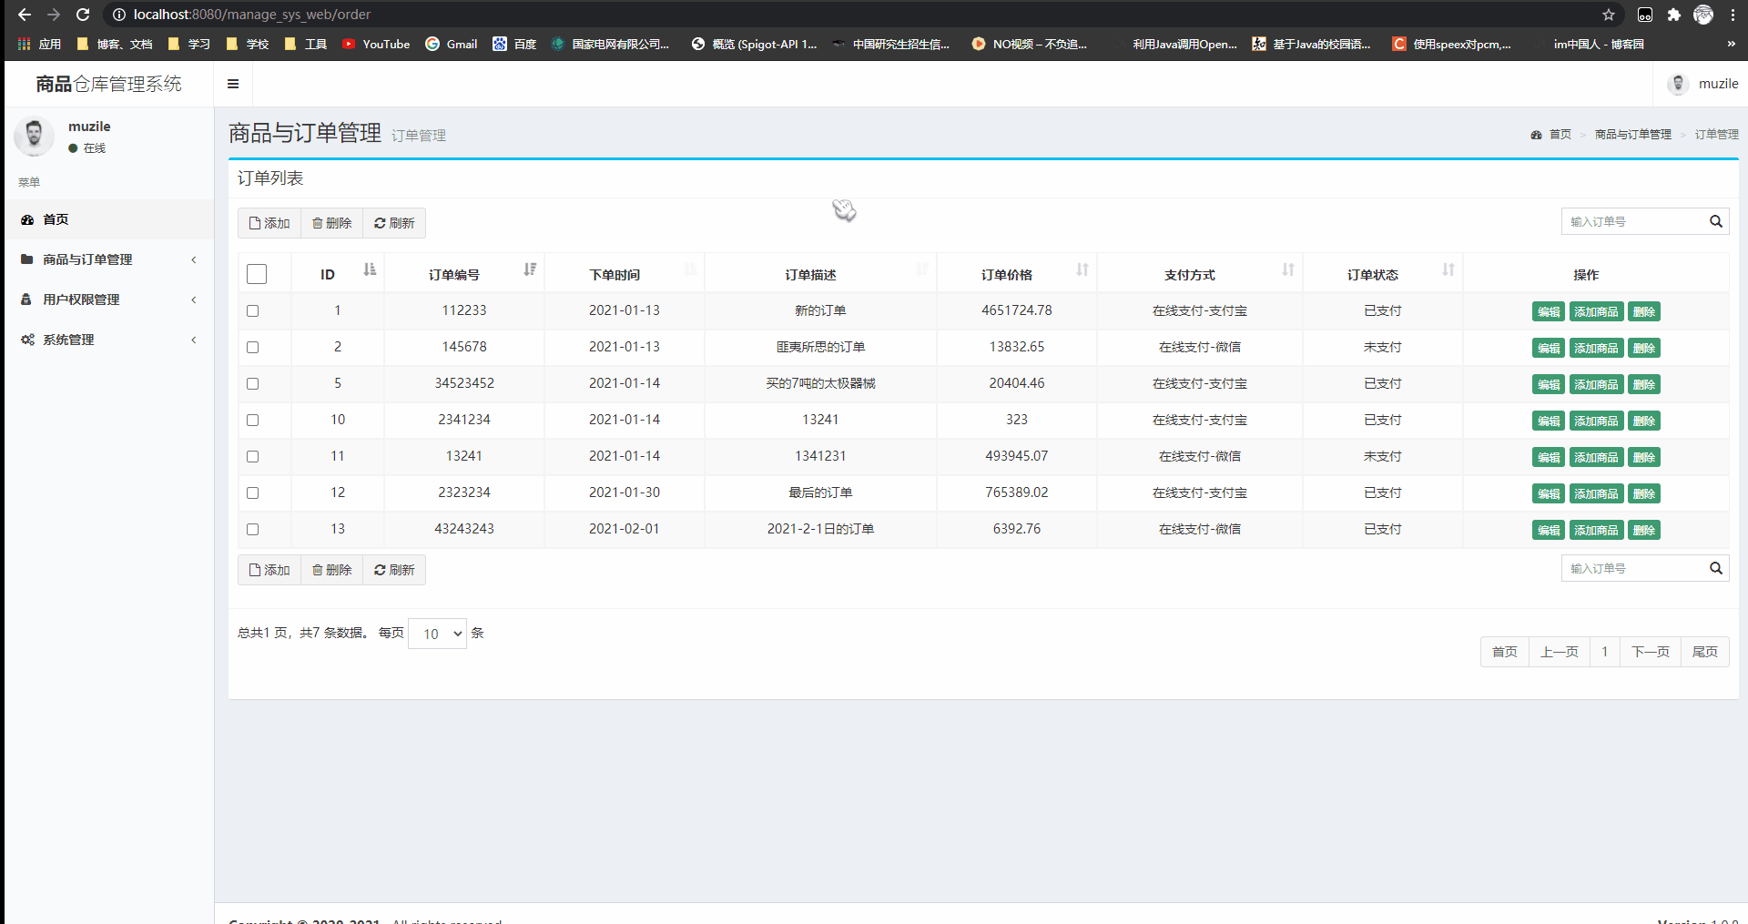Click the home icon in the breadcrumb
Screen dimensions: 1748x924
click(x=1537, y=134)
